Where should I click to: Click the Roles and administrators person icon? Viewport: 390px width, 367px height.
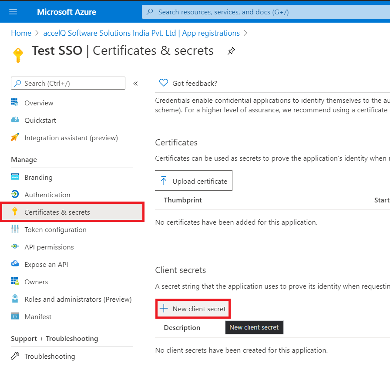(15, 299)
